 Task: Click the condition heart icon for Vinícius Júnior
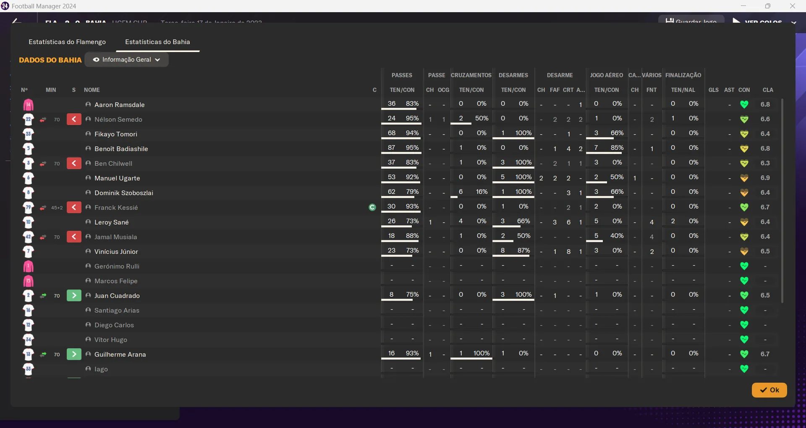(744, 251)
